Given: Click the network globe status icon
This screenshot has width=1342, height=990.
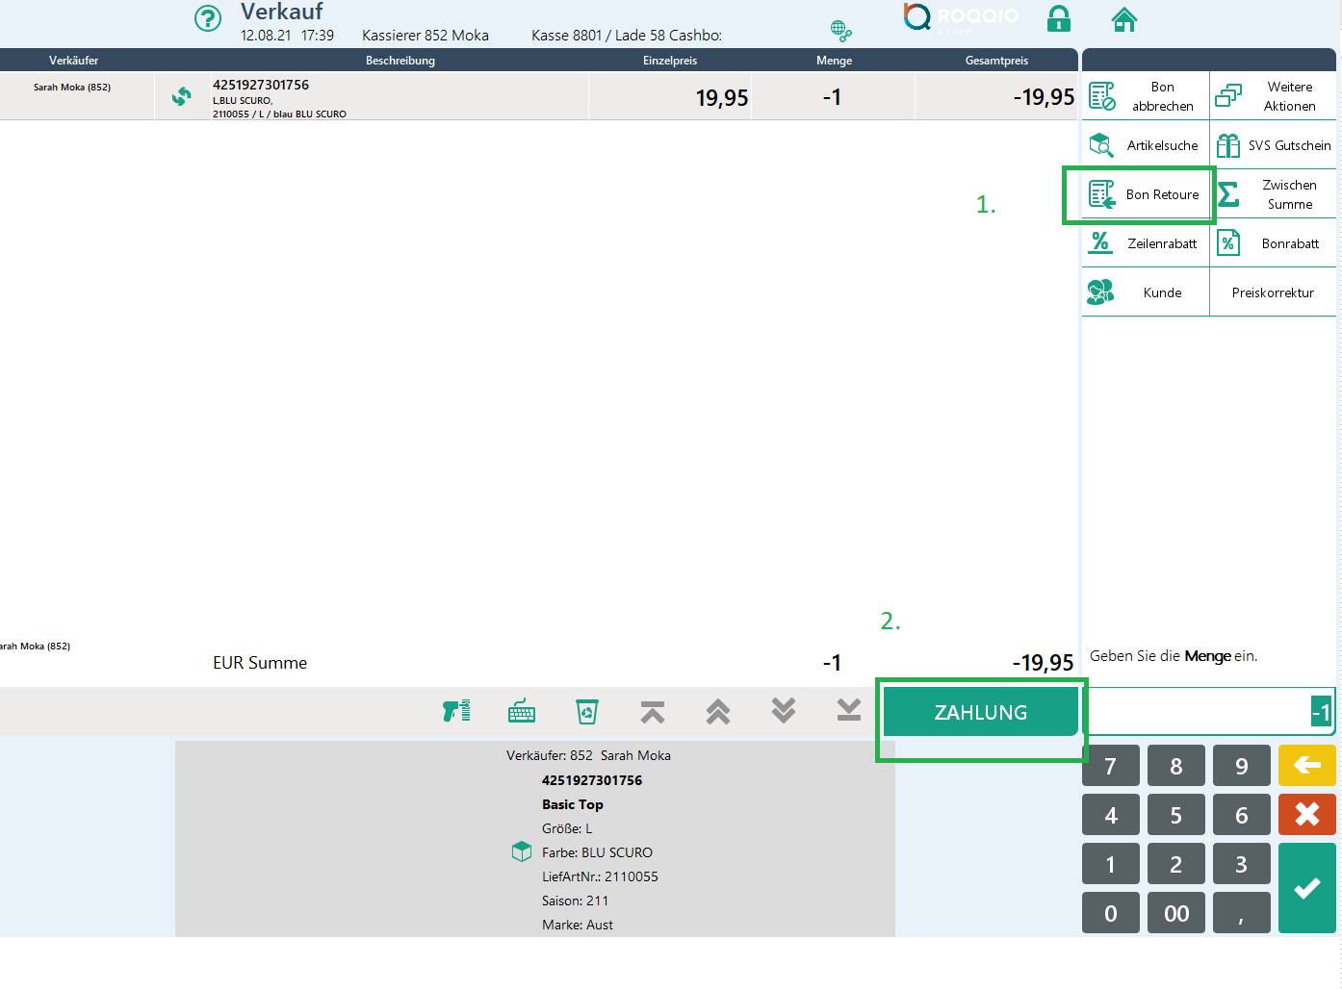Looking at the screenshot, I should pos(840,31).
